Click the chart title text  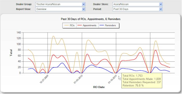(x=91, y=19)
